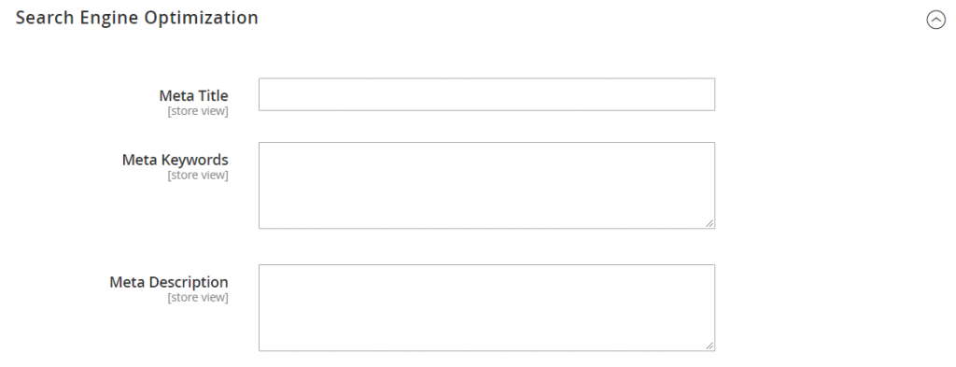
Task: Place the cursor in the Meta Keywords textarea
Action: click(x=486, y=185)
